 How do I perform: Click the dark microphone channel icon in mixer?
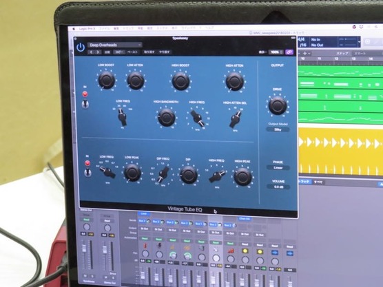(x=159, y=246)
